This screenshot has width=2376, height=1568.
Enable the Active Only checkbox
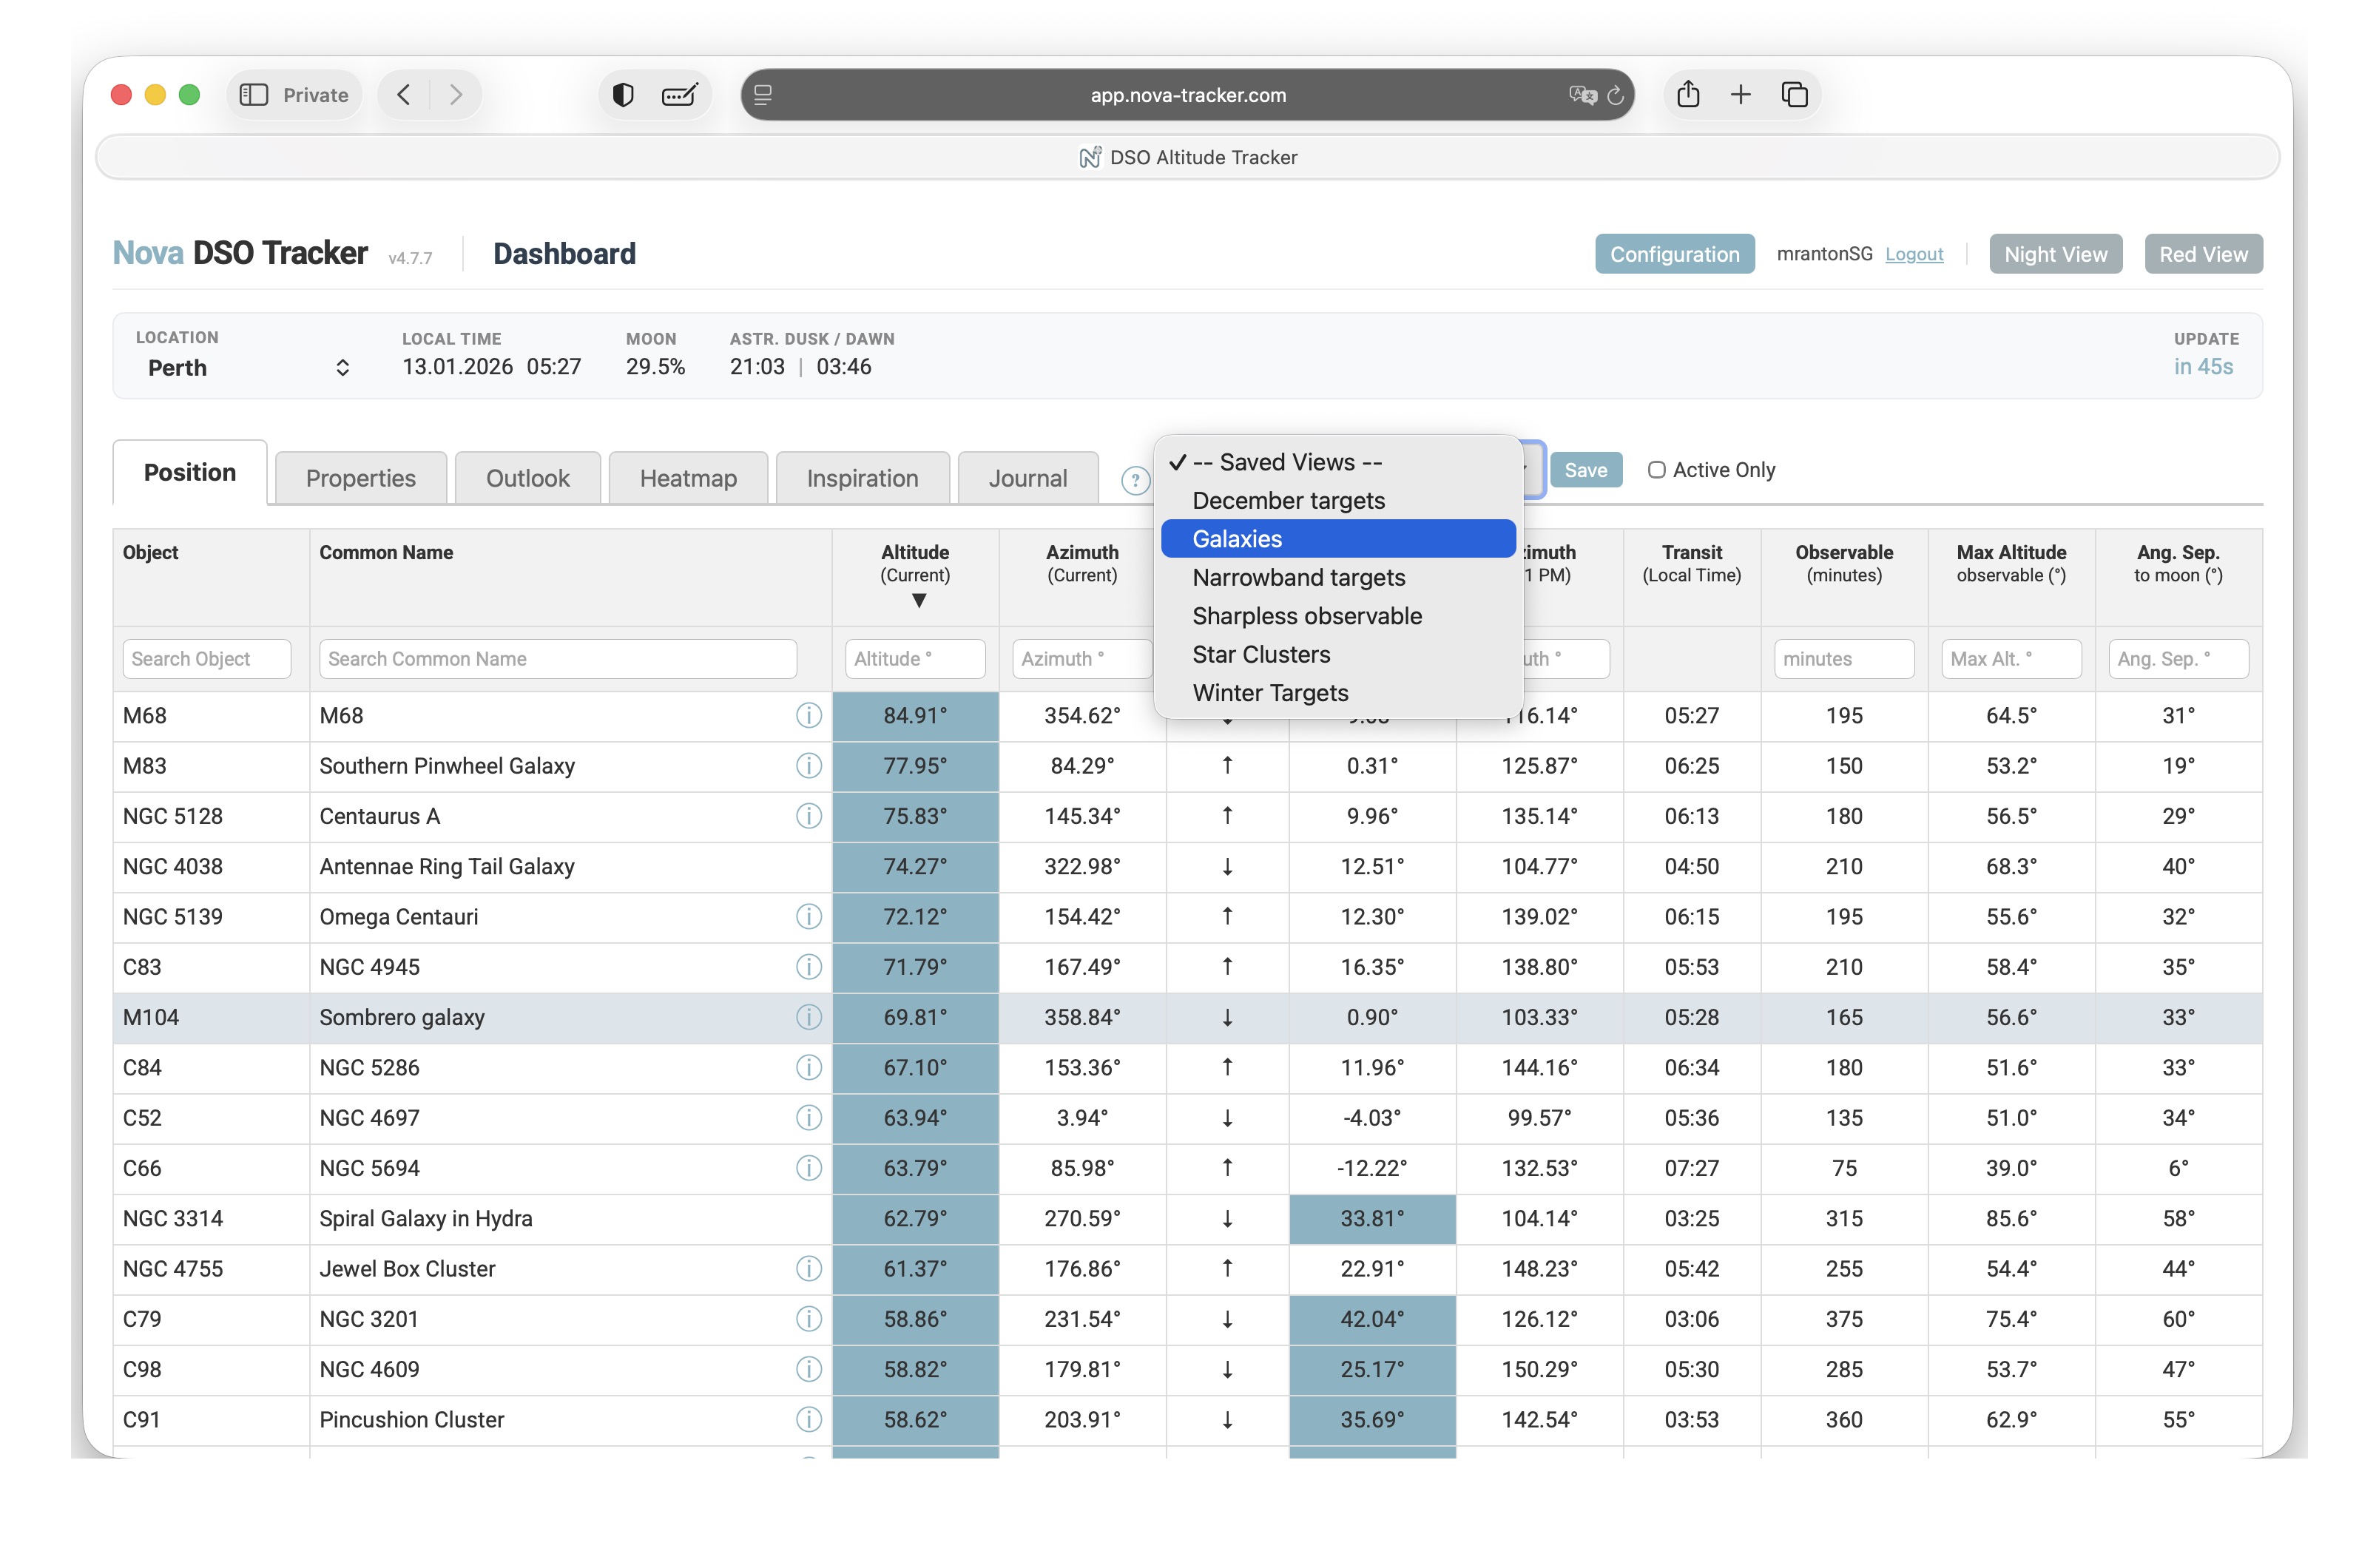coord(1656,470)
